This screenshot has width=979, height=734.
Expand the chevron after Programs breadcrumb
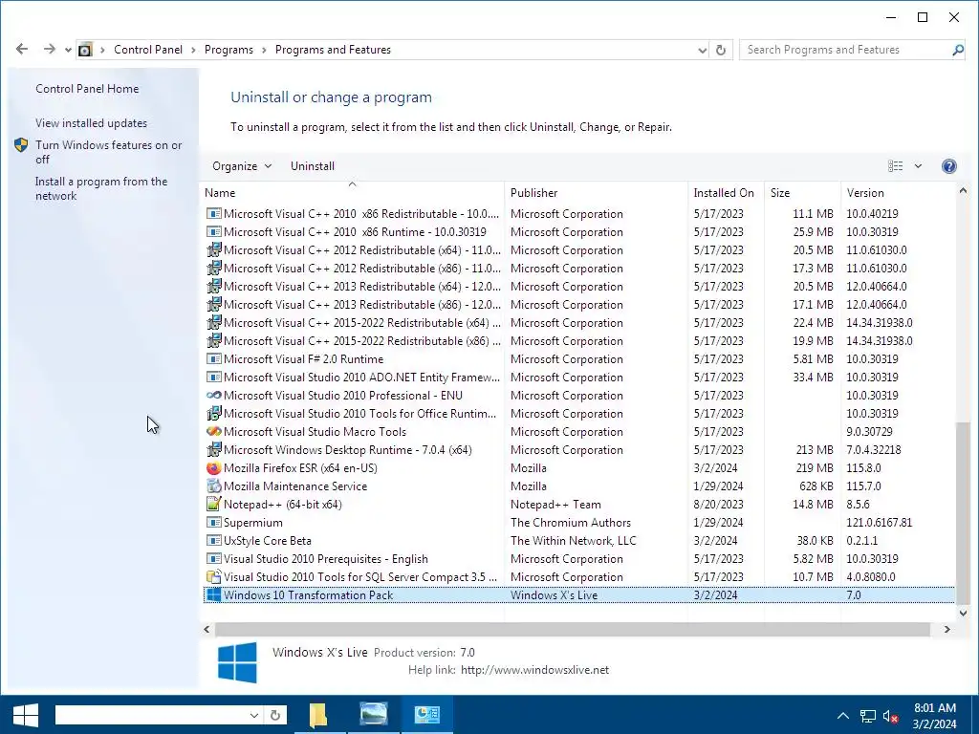[264, 50]
